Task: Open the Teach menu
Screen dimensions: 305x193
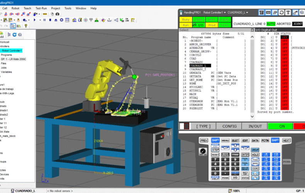Action: click(x=27, y=8)
